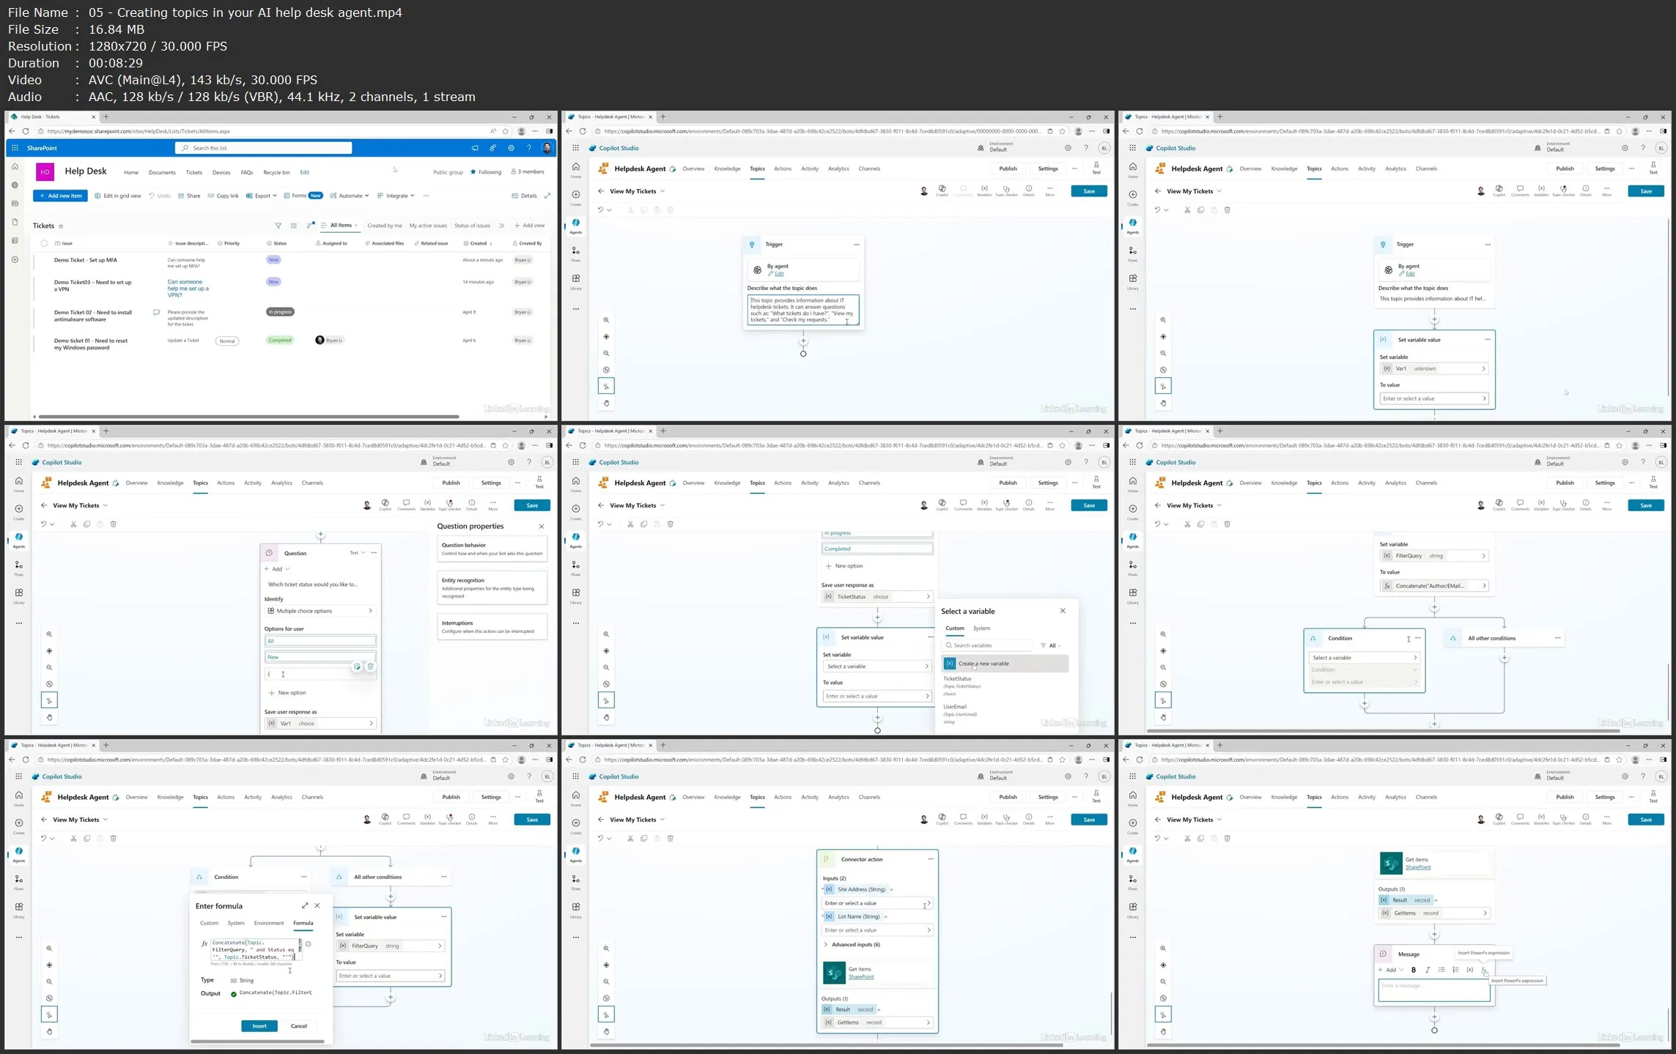Click the Search this list box in SharePoint
The height and width of the screenshot is (1054, 1676).
(264, 148)
